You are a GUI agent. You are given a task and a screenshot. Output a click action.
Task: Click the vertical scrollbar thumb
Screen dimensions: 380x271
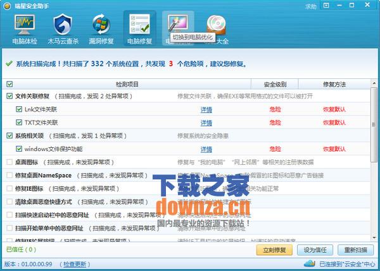click(374, 124)
